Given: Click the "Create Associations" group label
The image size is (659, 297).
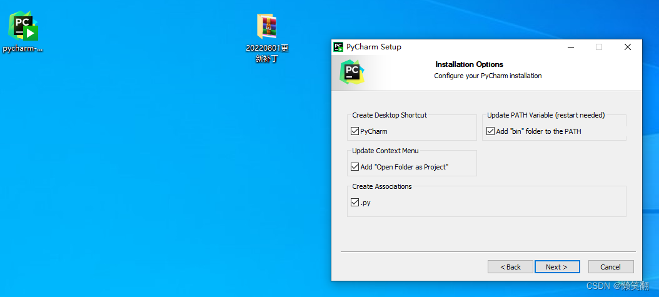Looking at the screenshot, I should point(382,186).
